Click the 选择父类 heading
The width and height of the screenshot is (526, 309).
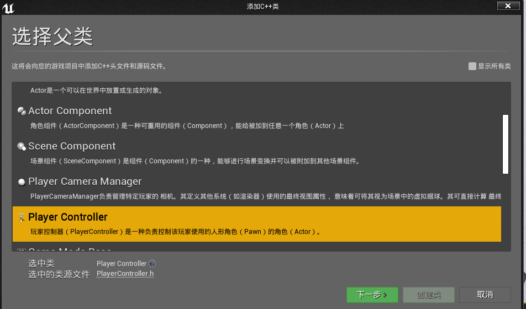(x=52, y=36)
